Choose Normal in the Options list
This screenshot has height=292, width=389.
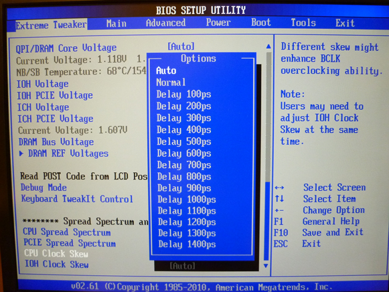[x=171, y=83]
